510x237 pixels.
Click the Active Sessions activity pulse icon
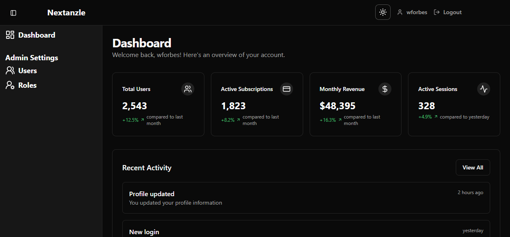(484, 89)
